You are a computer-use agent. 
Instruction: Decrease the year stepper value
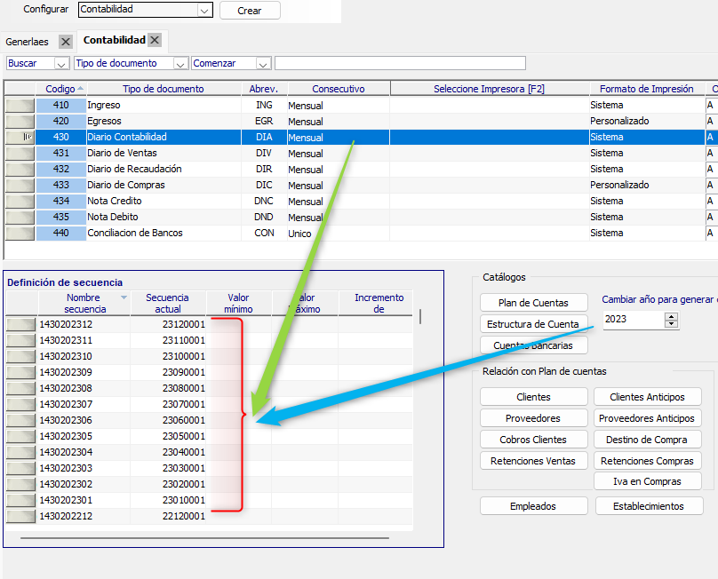pos(671,324)
